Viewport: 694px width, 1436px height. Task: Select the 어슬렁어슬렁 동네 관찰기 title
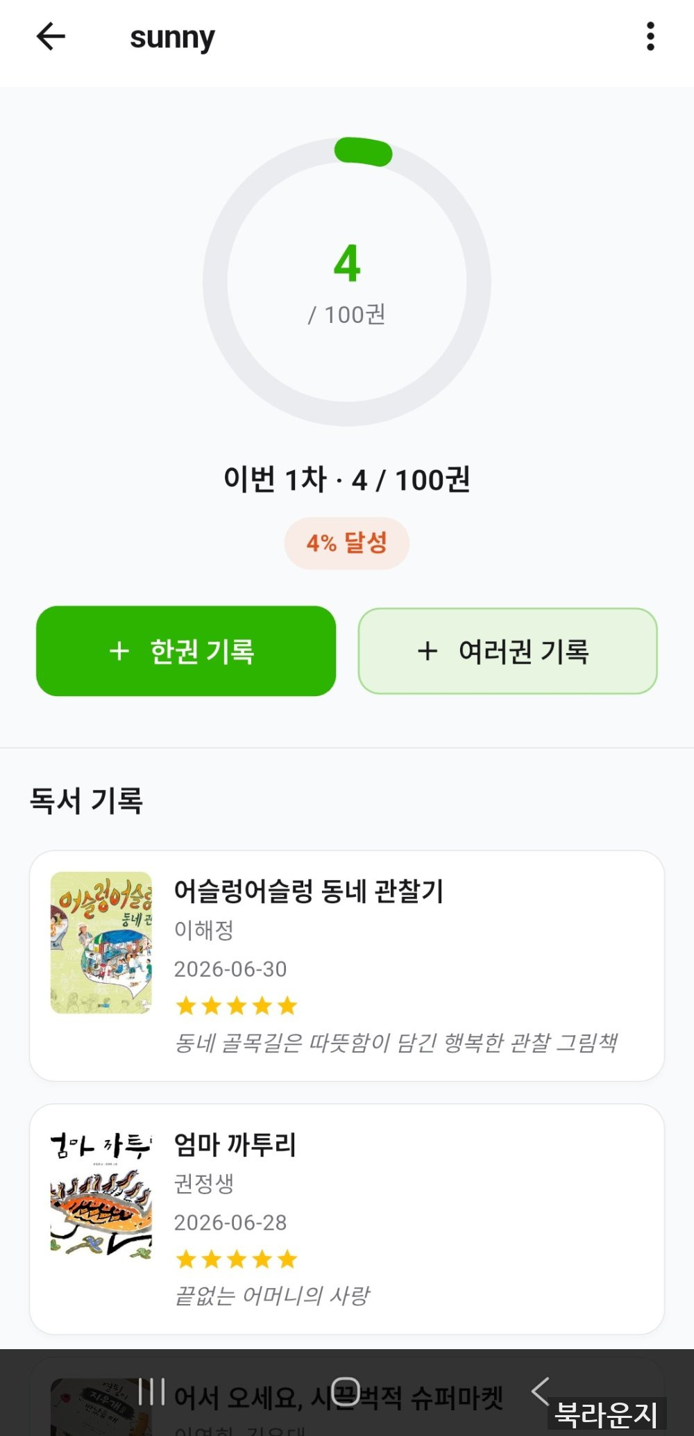[x=308, y=891]
